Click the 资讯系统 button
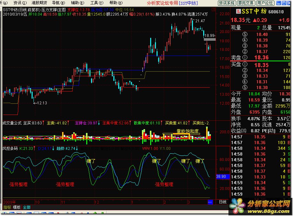 pos(227,3)
